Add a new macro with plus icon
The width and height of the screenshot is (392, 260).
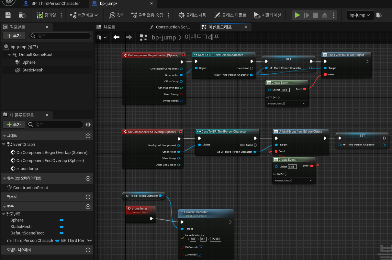click(88, 197)
